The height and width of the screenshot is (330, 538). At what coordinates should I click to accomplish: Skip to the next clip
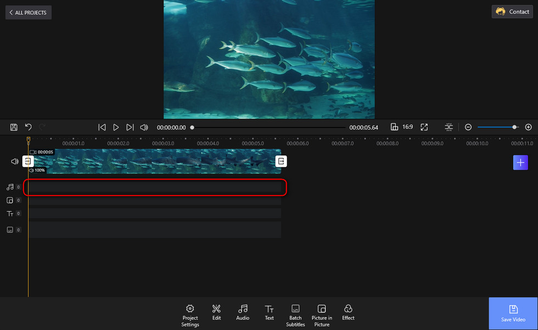(x=130, y=127)
